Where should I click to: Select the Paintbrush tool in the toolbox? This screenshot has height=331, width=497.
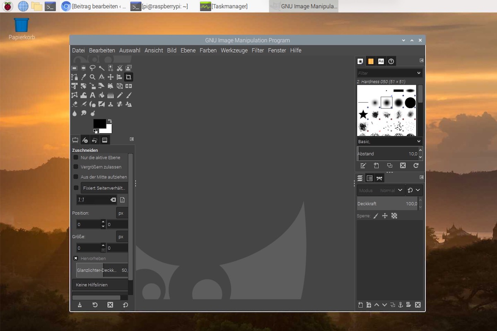[128, 95]
